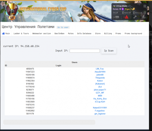152x131 pixels.
Task: Click ID 5611179 cell
Action: (30, 114)
